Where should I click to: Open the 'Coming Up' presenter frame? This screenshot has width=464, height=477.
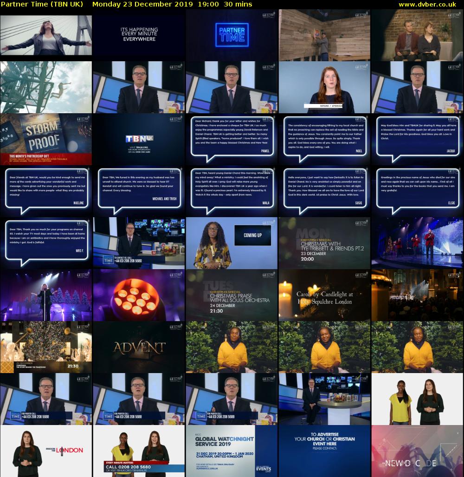pos(232,243)
